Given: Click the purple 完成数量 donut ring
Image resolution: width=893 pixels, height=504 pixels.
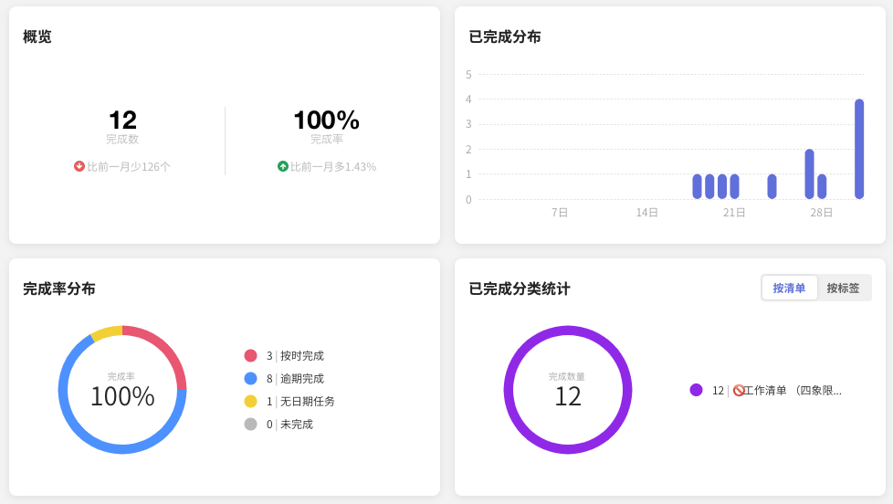Looking at the screenshot, I should [x=568, y=331].
